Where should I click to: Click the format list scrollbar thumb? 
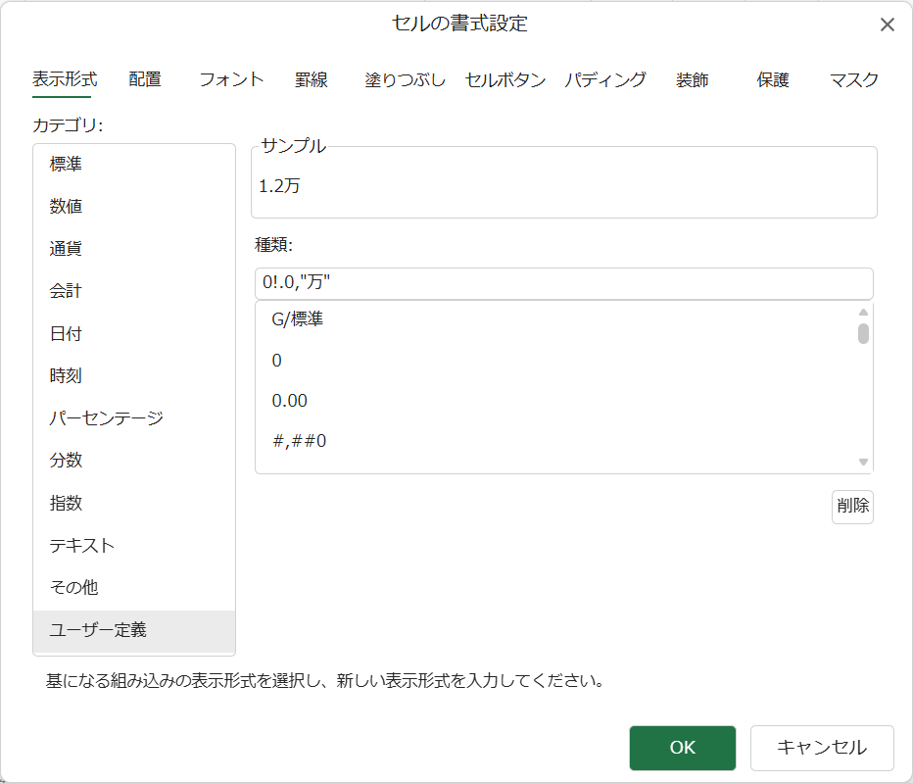pos(863,334)
